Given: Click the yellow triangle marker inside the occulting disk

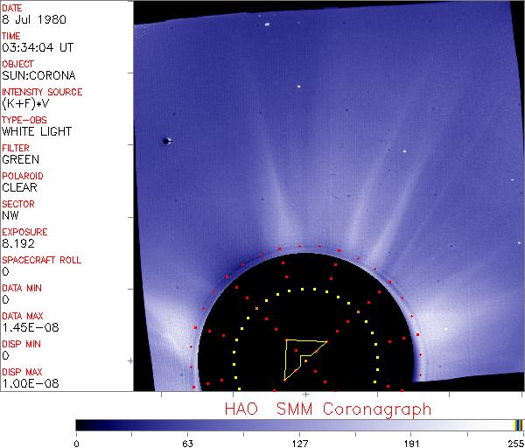Looking at the screenshot, I should click(x=302, y=354).
